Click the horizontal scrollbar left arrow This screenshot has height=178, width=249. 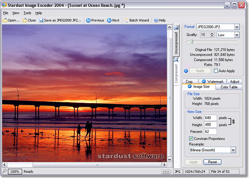5,164
